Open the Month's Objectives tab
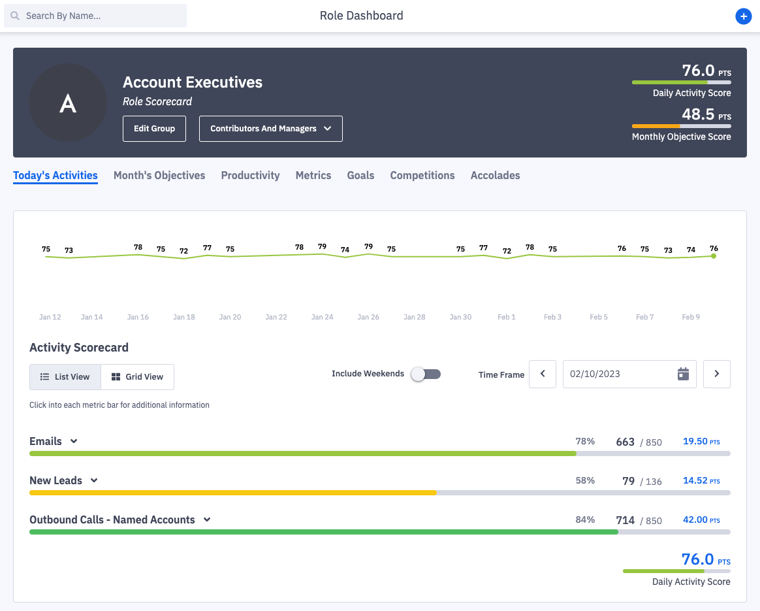Image resolution: width=760 pixels, height=611 pixels. pyautogui.click(x=159, y=175)
